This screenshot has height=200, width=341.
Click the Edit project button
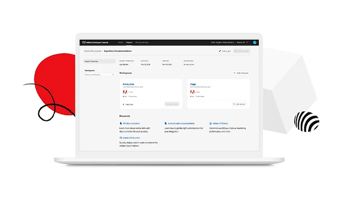[225, 51]
